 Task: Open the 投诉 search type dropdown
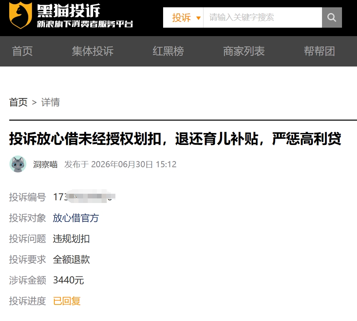pyautogui.click(x=183, y=18)
